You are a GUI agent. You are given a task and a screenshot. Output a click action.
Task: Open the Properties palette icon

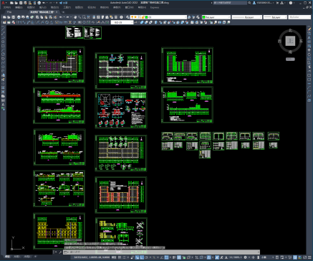[x=94, y=17]
